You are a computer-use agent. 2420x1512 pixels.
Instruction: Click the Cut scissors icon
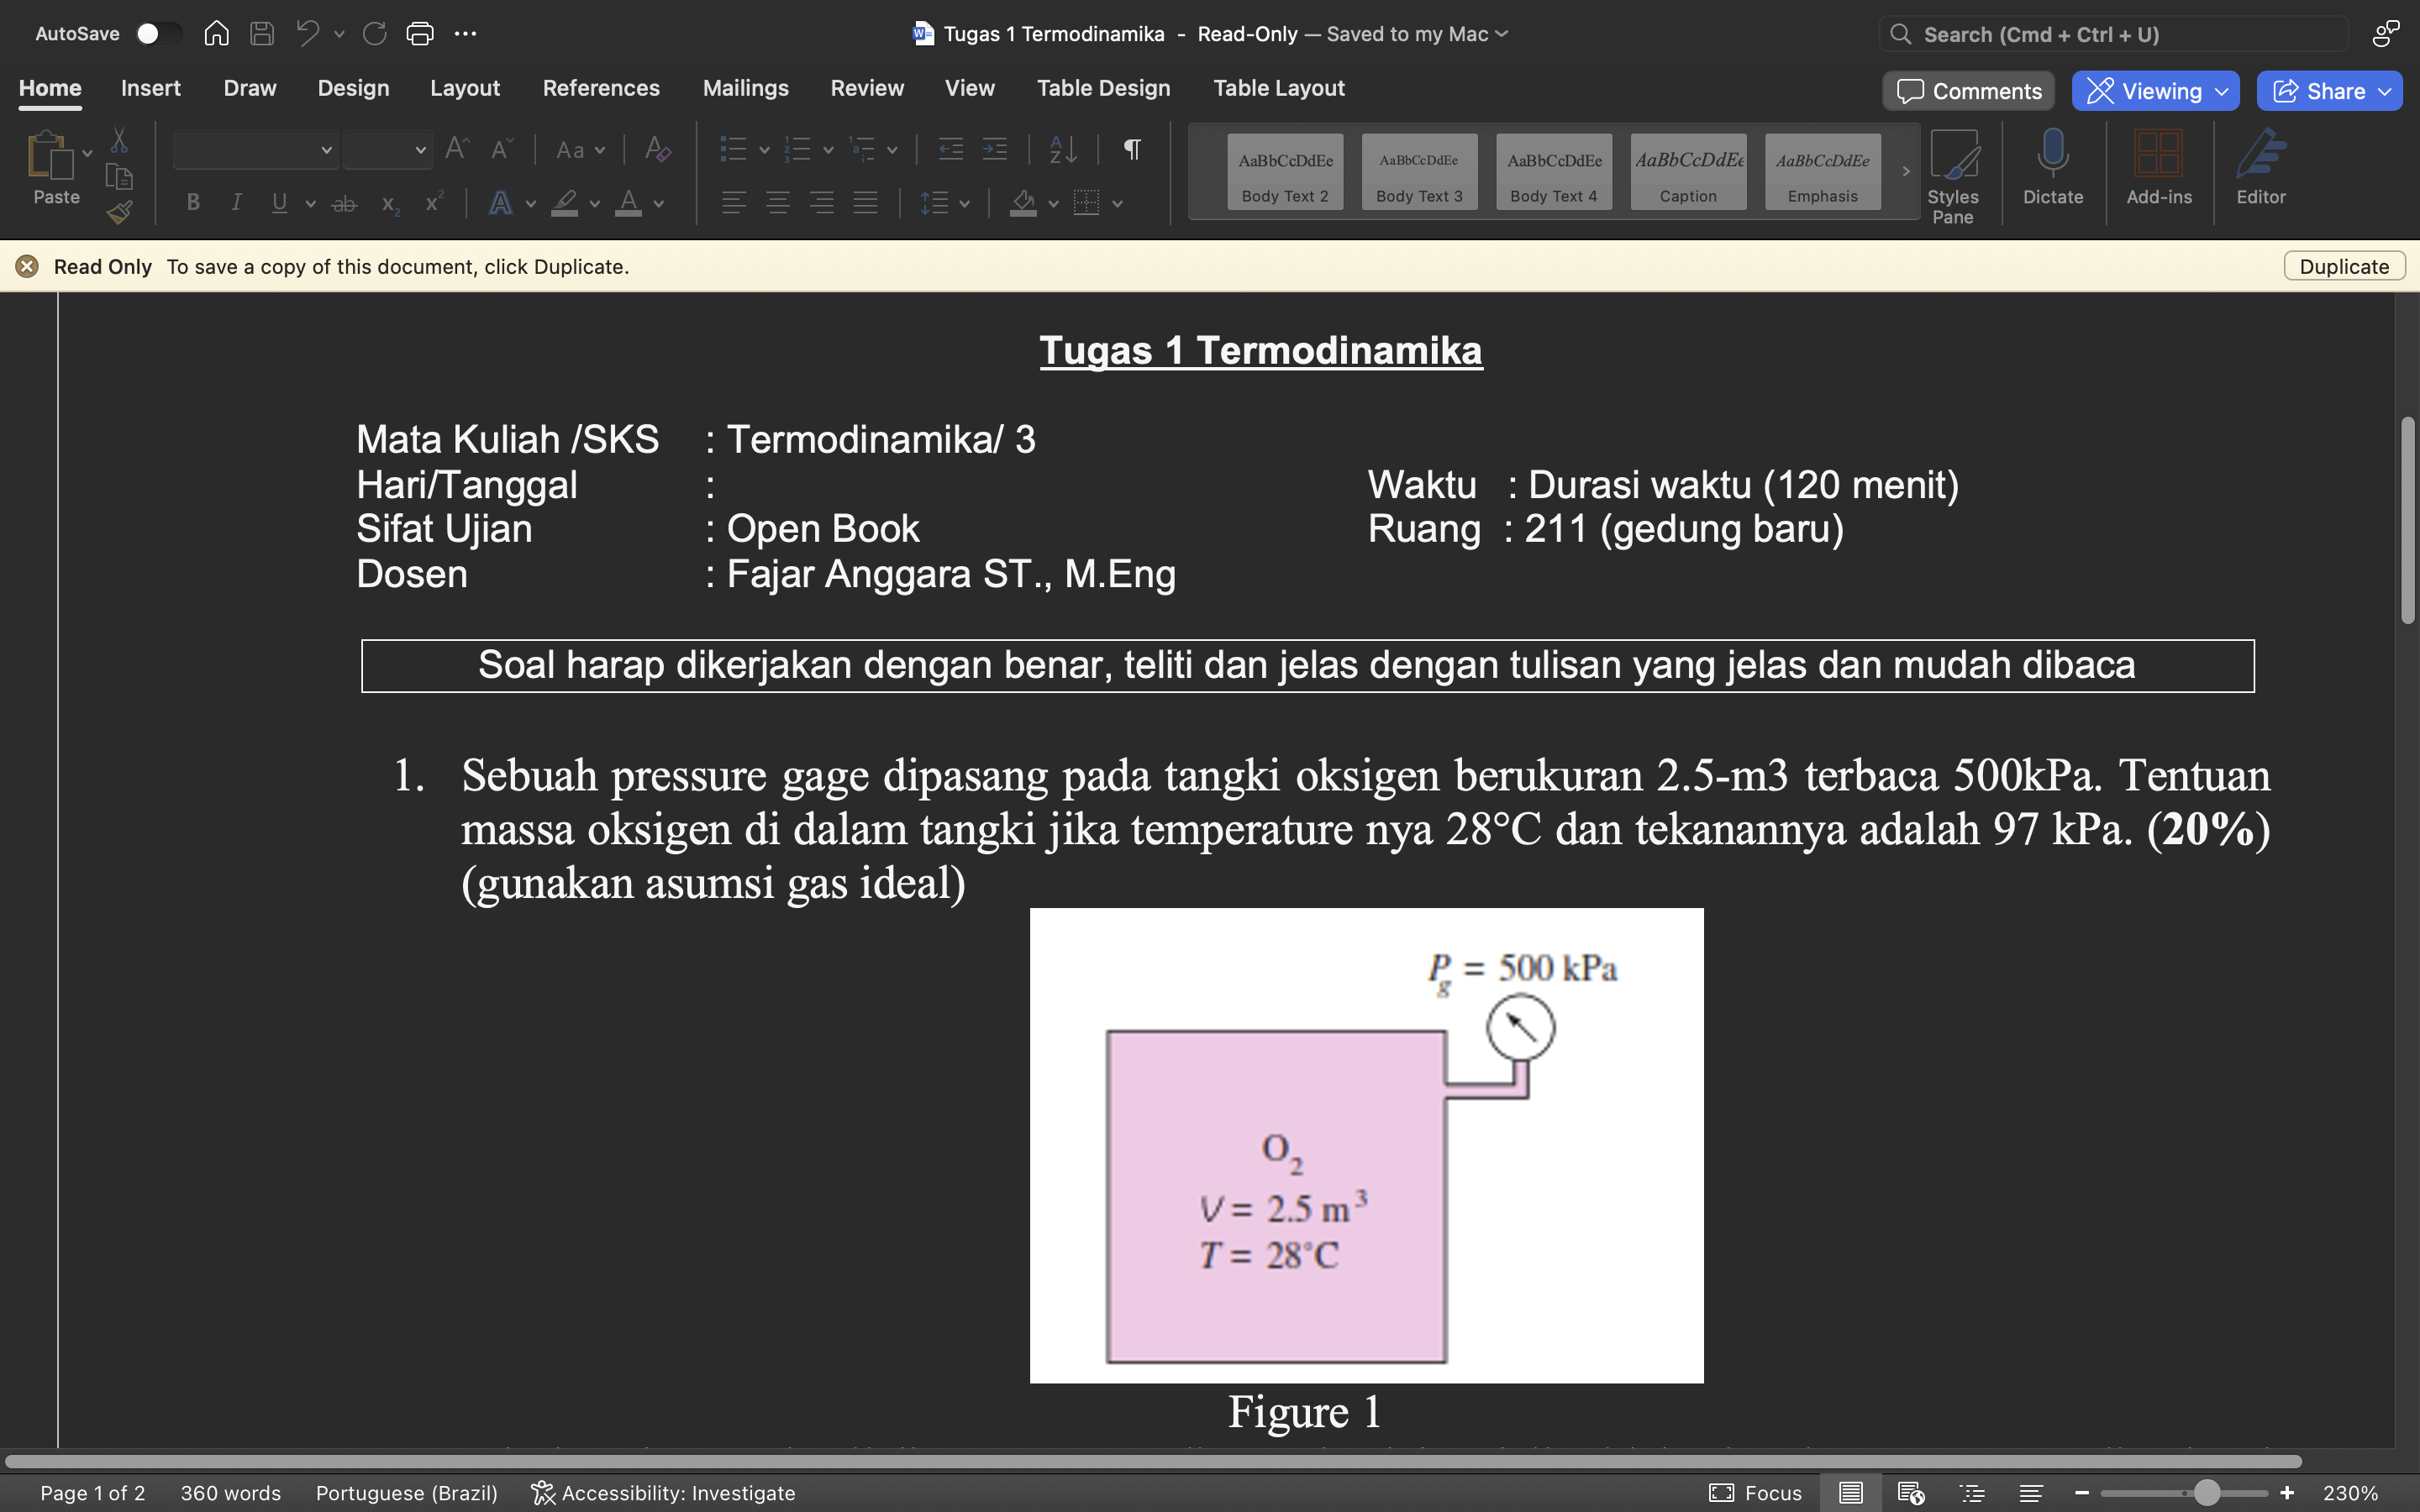click(119, 140)
